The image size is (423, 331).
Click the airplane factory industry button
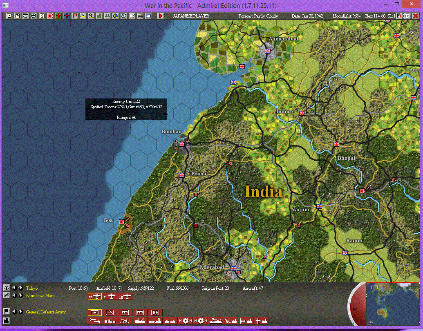point(261,321)
